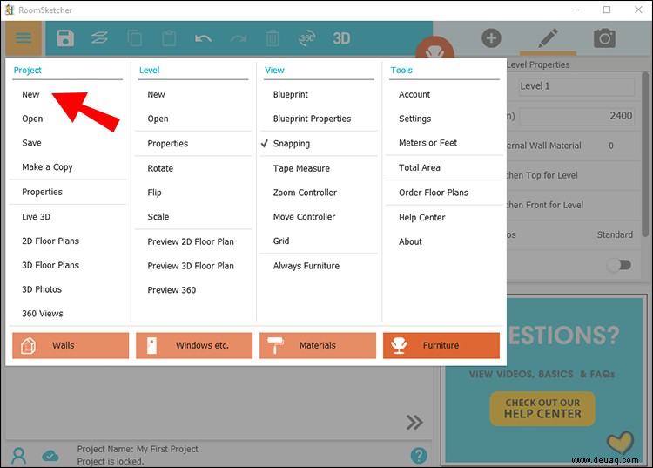653x468 pixels.
Task: Toggle Grid in View menu
Action: pos(281,241)
